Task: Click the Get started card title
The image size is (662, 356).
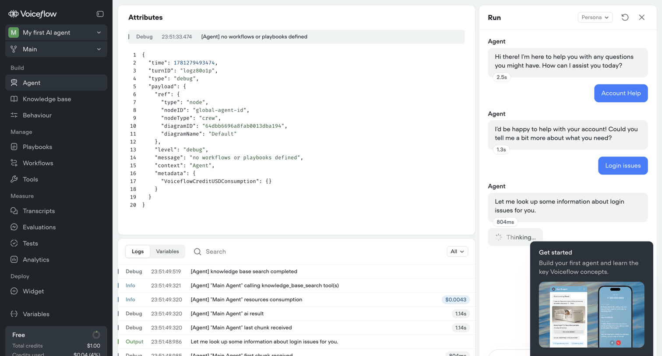Action: tap(555, 252)
